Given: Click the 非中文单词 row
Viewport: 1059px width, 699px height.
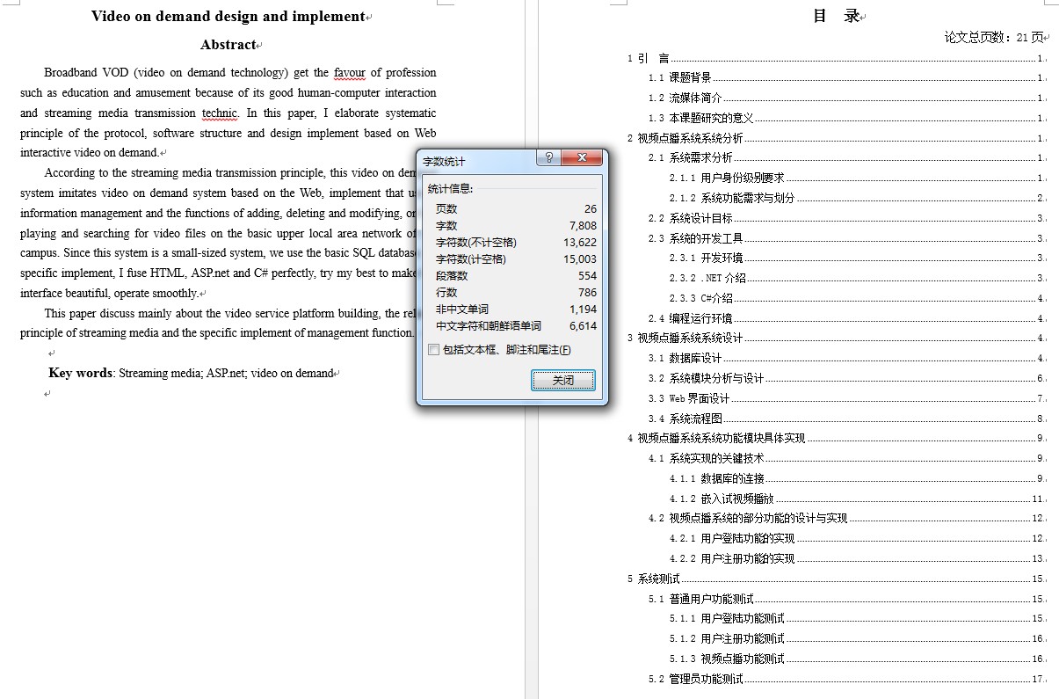Looking at the screenshot, I should 516,309.
